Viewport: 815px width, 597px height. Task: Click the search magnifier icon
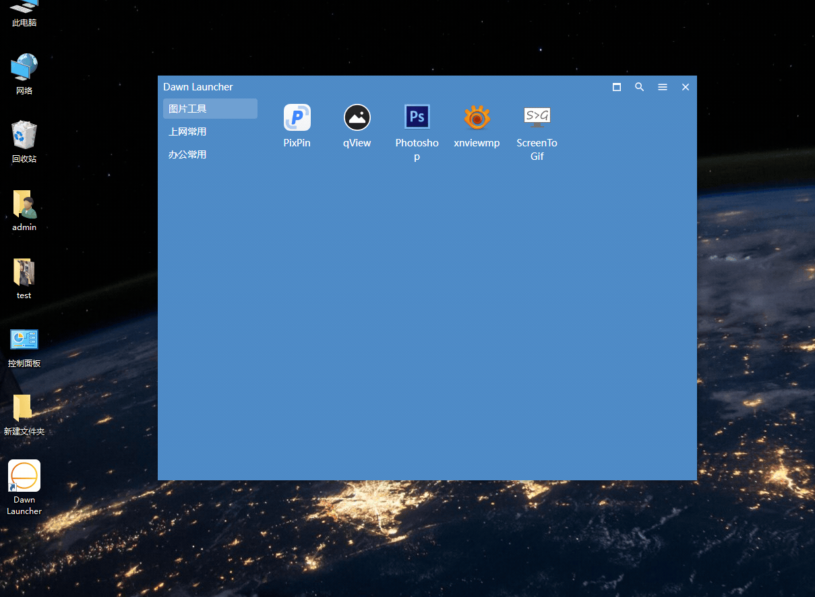click(x=640, y=87)
